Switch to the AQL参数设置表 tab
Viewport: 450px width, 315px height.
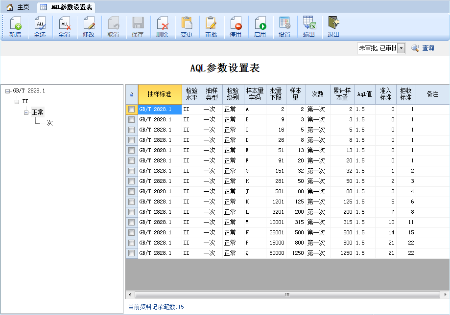[x=66, y=7]
